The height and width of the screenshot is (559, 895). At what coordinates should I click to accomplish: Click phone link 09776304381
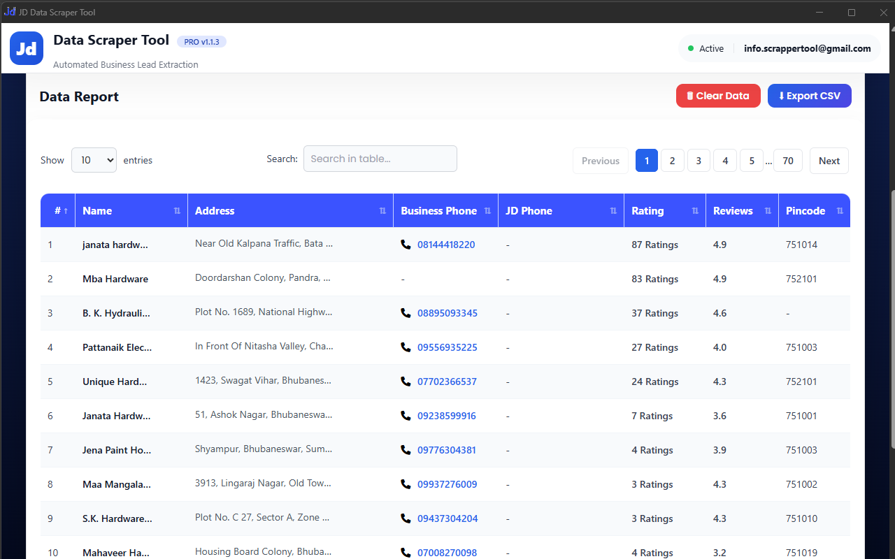point(447,450)
